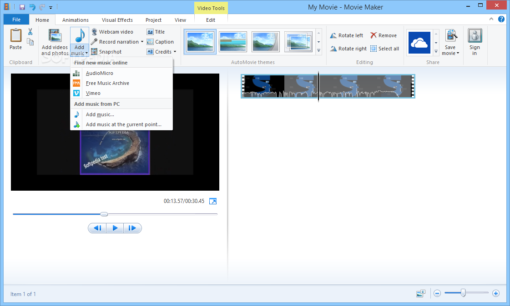
Task: Remove the selected clip
Action: (384, 35)
